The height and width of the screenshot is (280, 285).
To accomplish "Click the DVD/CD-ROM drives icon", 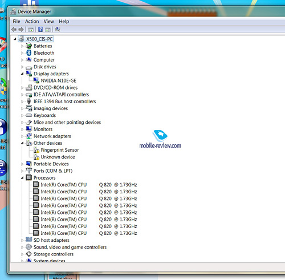I will 29,87.
